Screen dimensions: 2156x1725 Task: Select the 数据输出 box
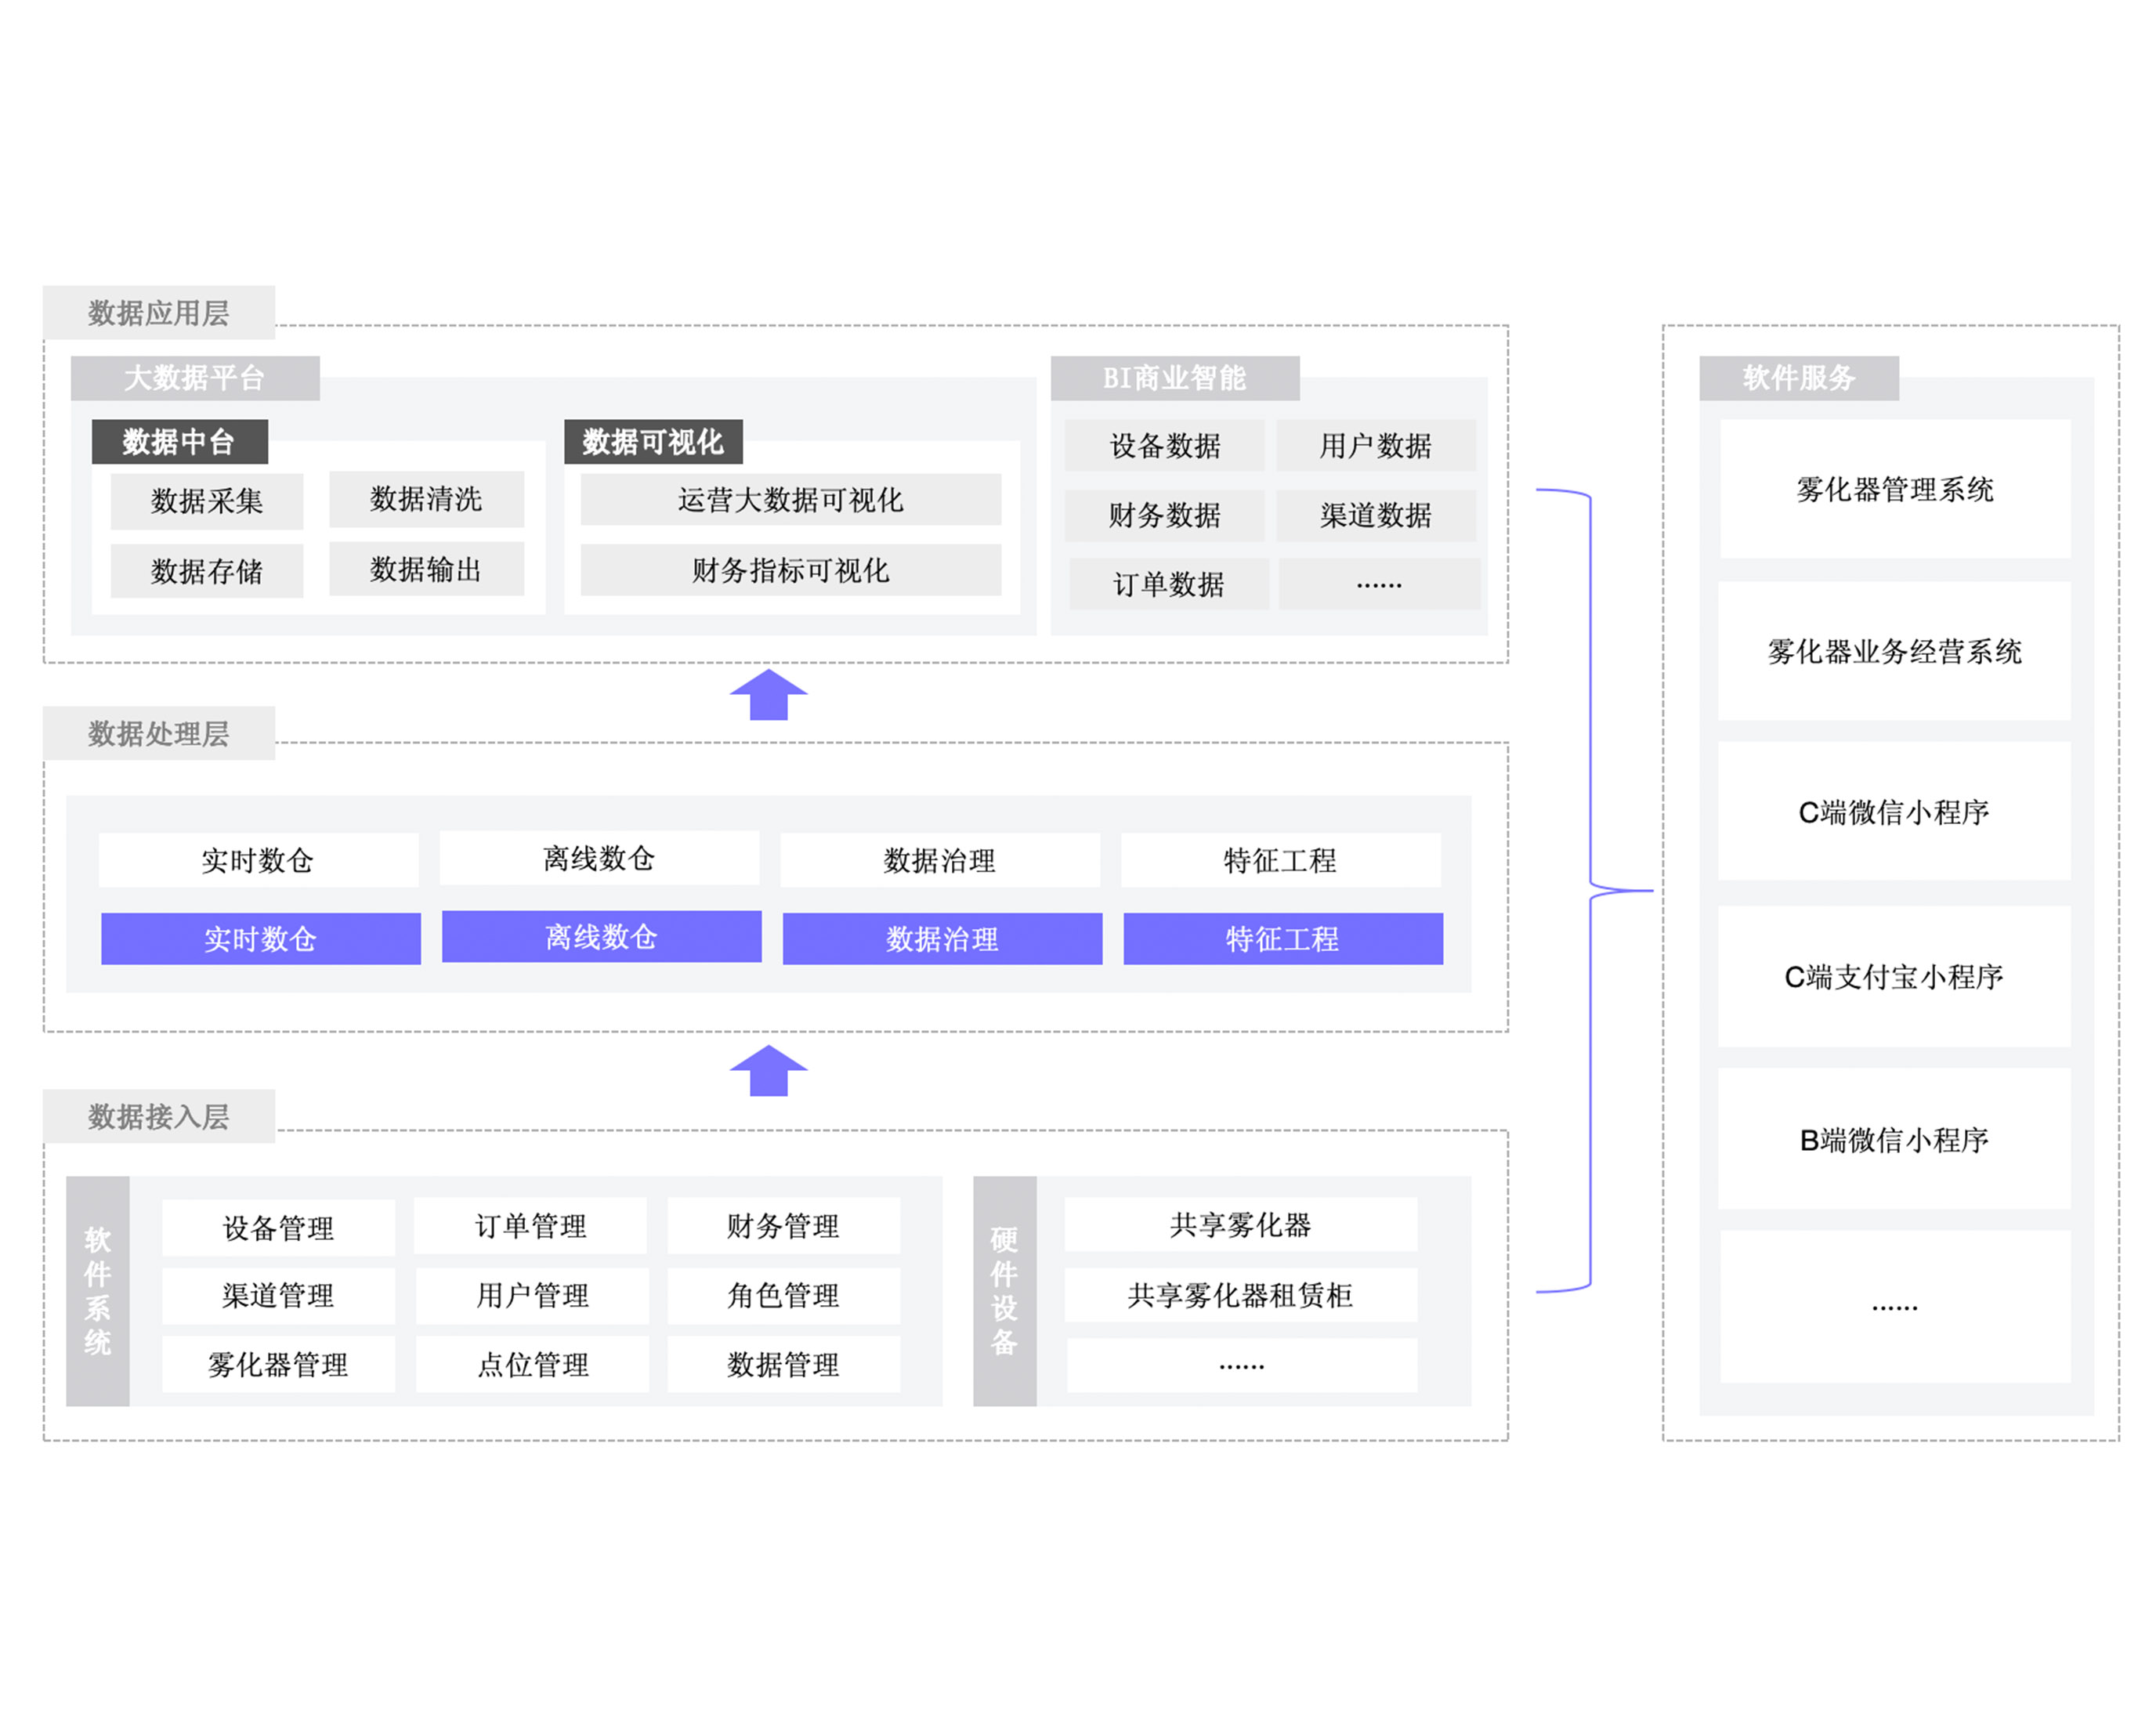tap(426, 569)
